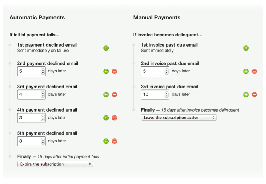The width and height of the screenshot is (266, 184).
Task: Delete the 5th payment declined email
Action: (x=114, y=141)
